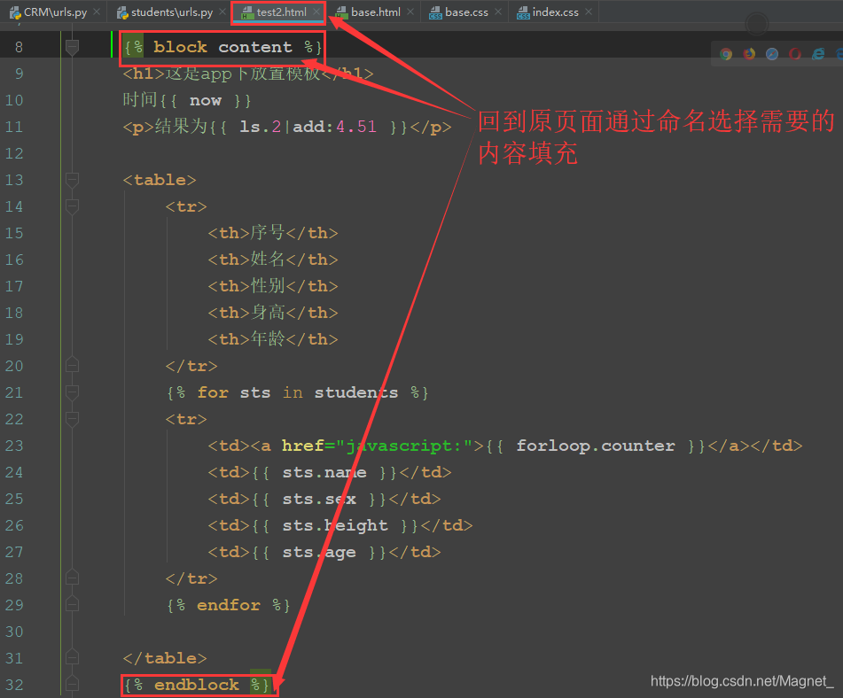Click line number 8 in the gutter
Viewport: 843px width, 698px height.
click(19, 47)
